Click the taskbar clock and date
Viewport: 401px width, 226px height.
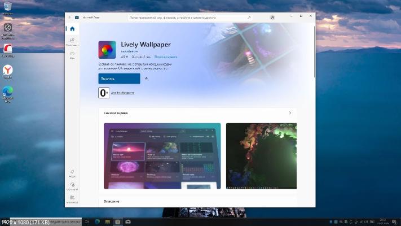[383, 222]
